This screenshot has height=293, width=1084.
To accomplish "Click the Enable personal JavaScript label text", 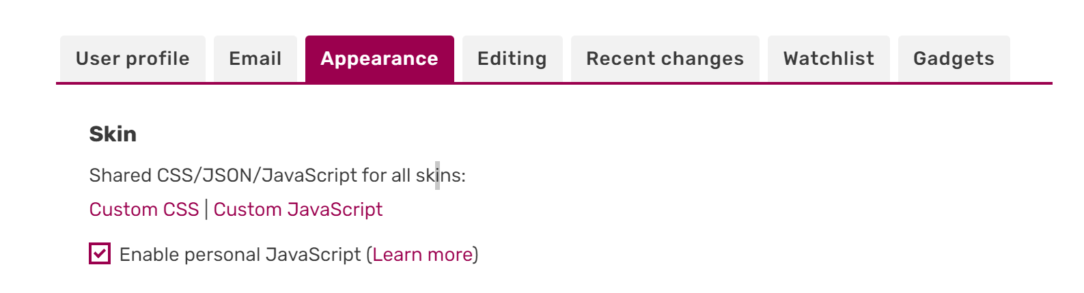I will pos(239,255).
